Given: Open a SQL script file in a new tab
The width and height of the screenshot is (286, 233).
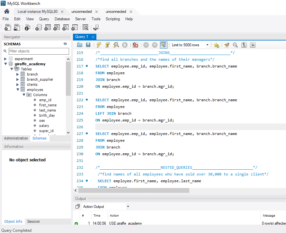Looking at the screenshot, I should [x=17, y=27].
